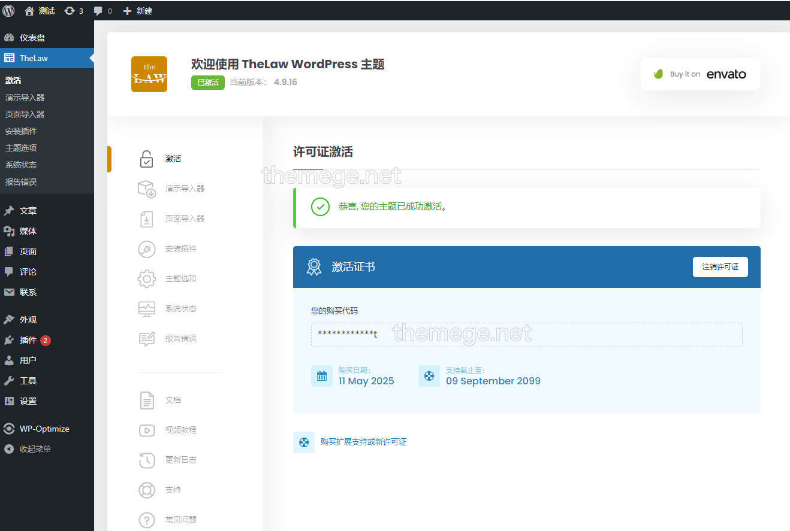Select the 演示导入器 box icon tab
Viewport: 790px width, 531px height.
tap(147, 189)
